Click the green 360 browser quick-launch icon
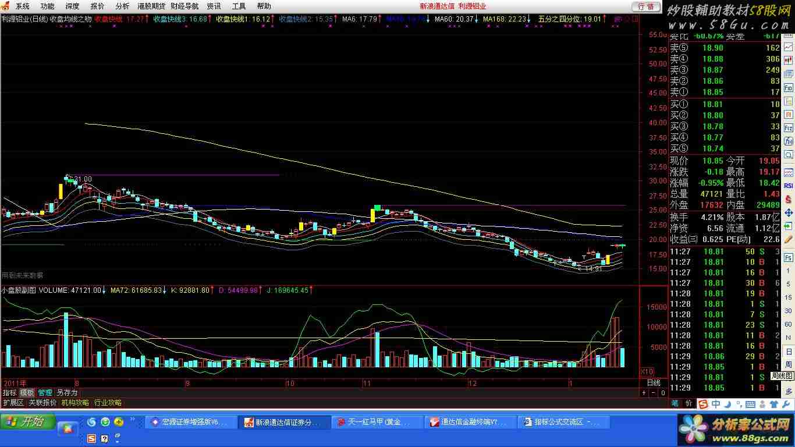Screen dimensions: 795x447 [x=105, y=422]
